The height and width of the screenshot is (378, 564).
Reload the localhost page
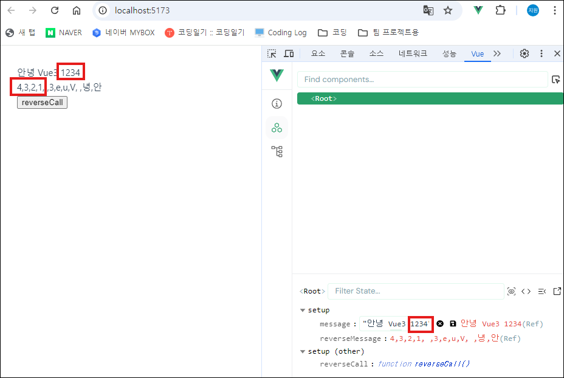pyautogui.click(x=55, y=10)
